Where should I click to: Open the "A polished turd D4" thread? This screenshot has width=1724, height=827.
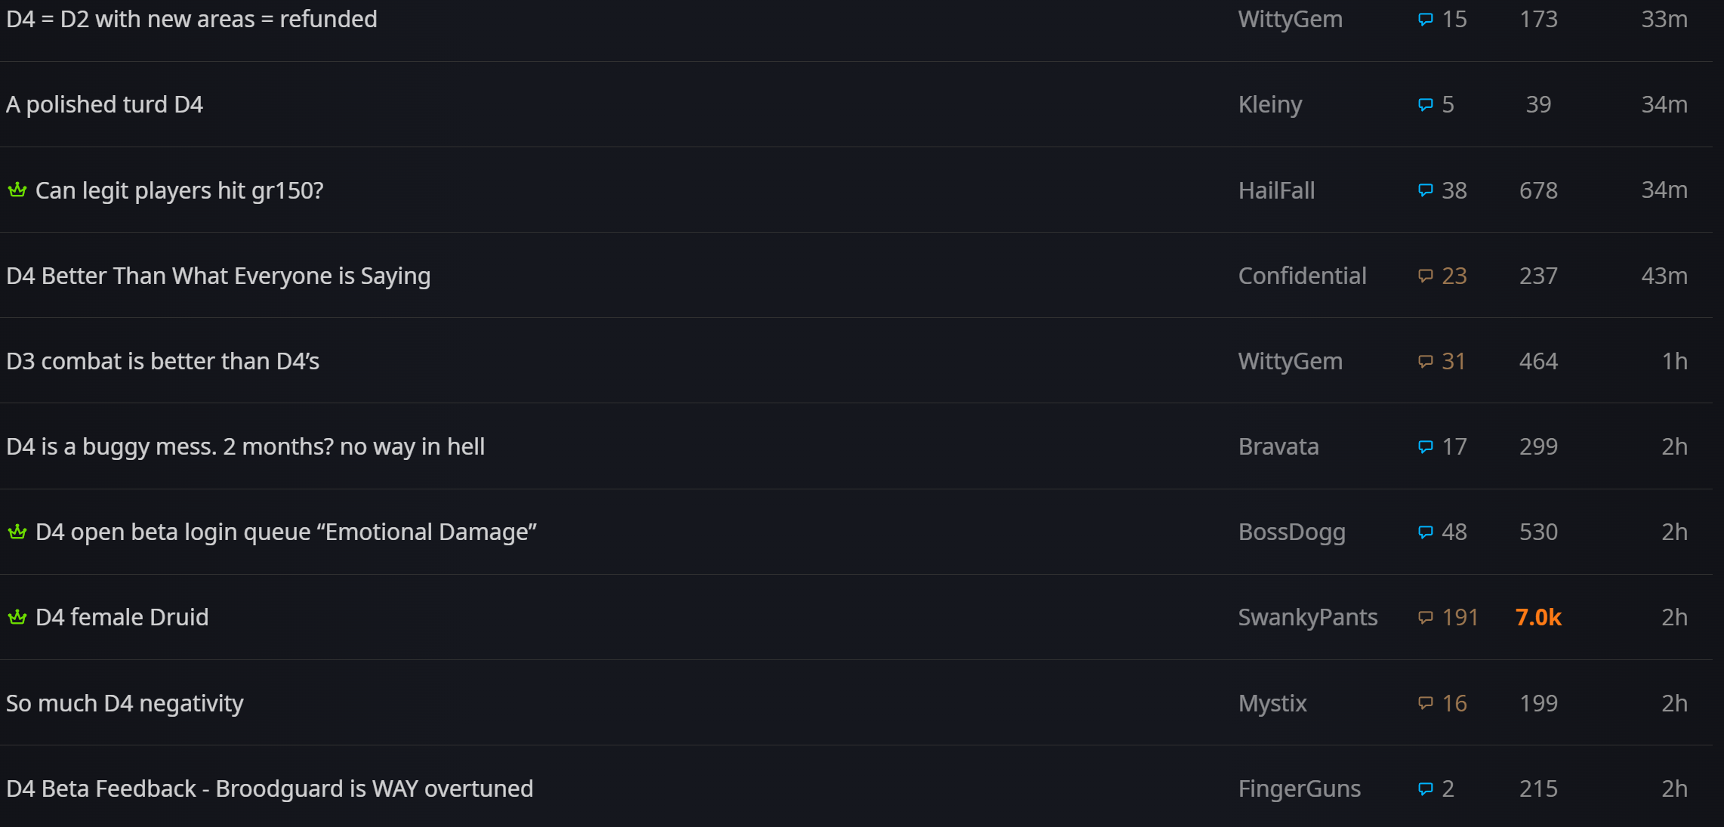104,104
